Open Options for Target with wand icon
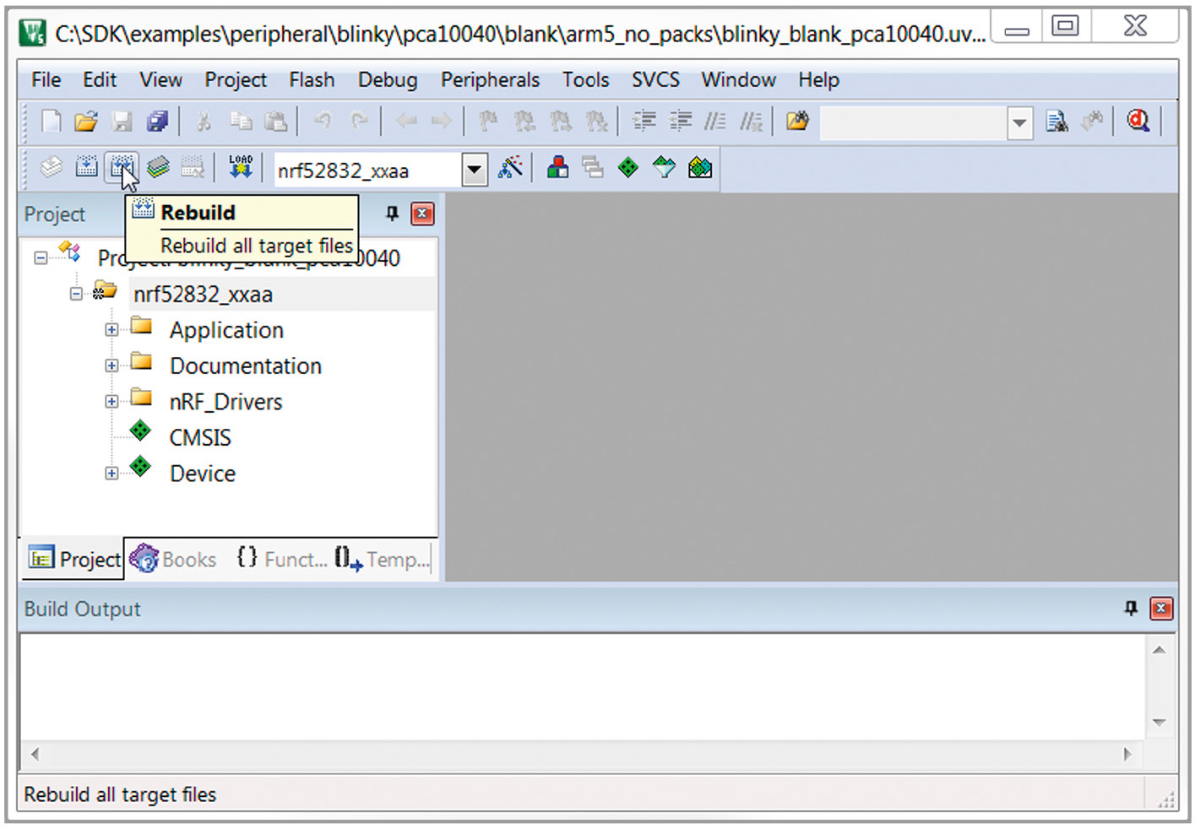This screenshot has height=829, width=1195. [x=510, y=167]
